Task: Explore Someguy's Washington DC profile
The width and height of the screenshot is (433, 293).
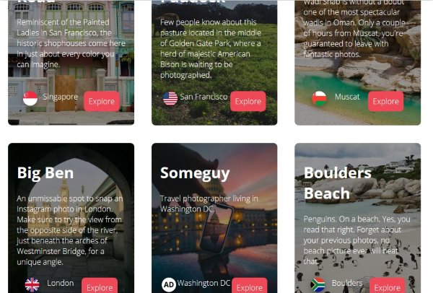Action: pyautogui.click(x=250, y=286)
